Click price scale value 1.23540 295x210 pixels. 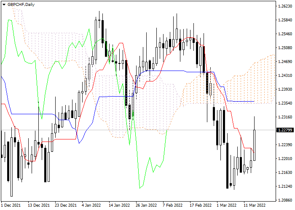click(x=285, y=103)
